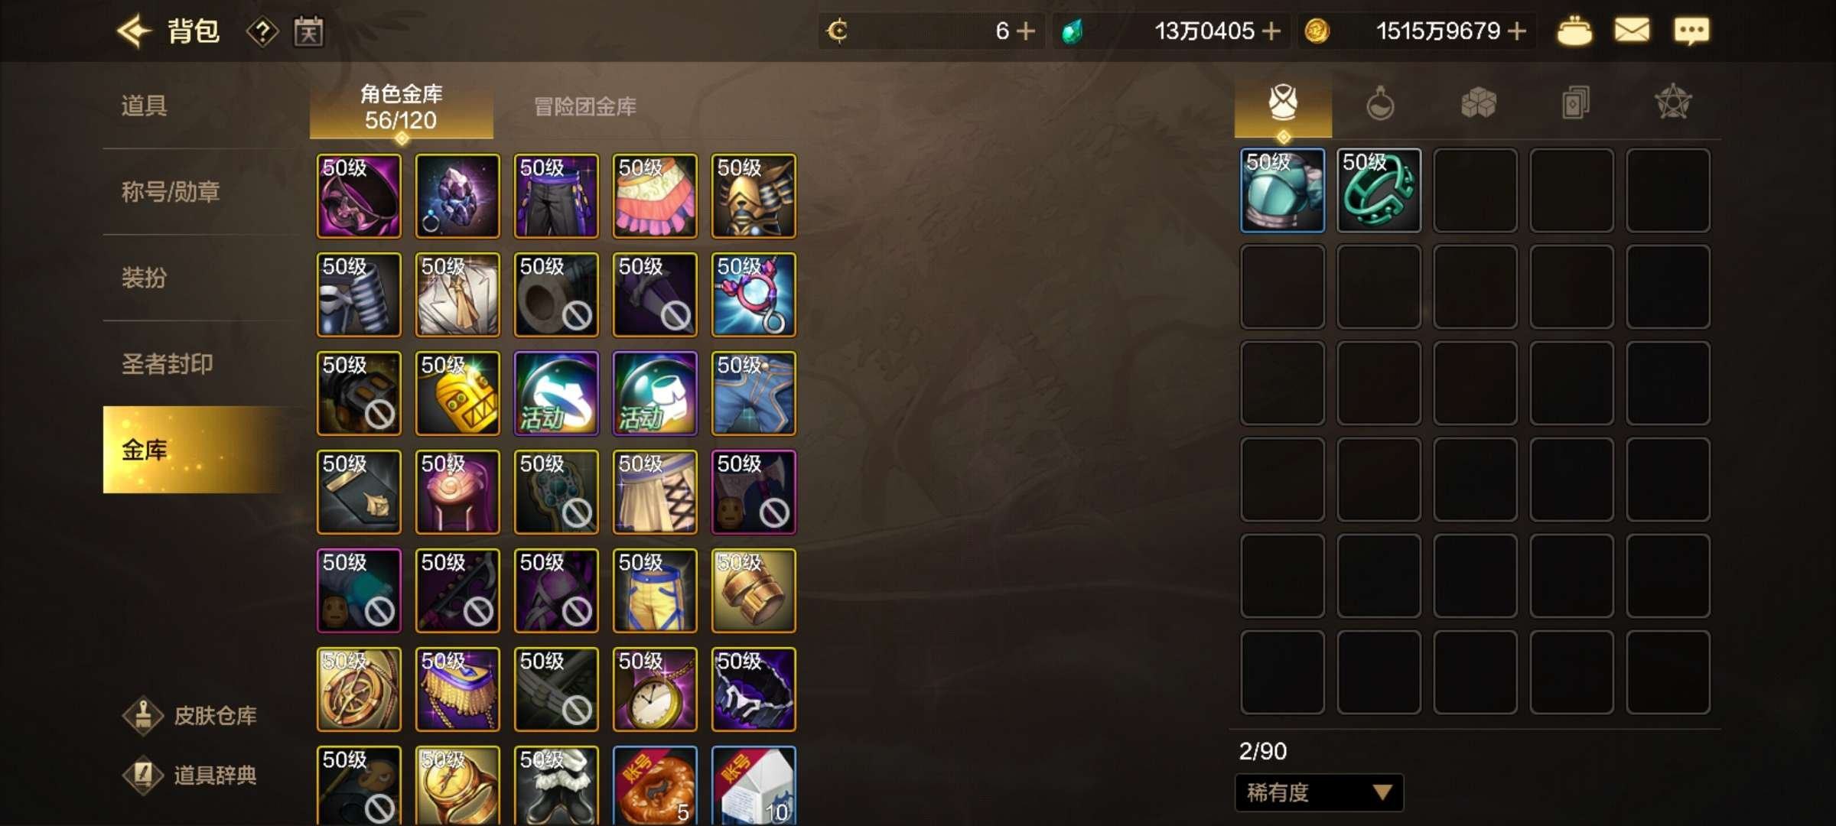This screenshot has height=826, width=1836.
Task: Select the pentagram star category icon
Action: point(1673,102)
